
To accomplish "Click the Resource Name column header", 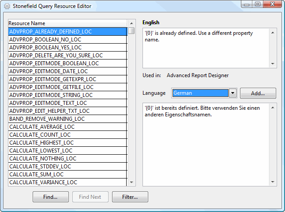I will [67, 23].
